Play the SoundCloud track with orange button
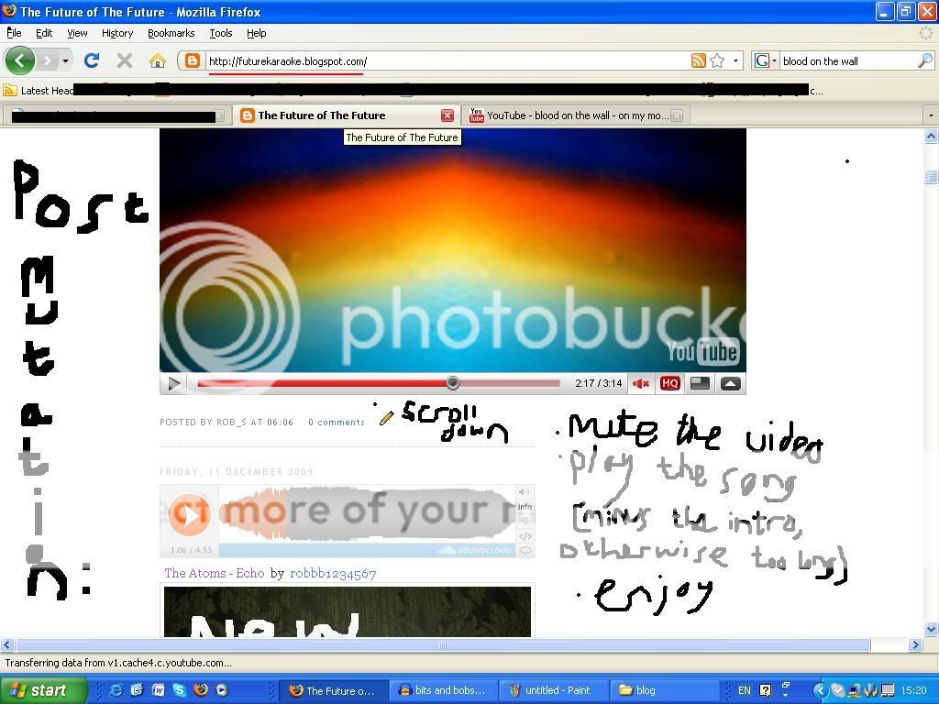The image size is (939, 704). coord(189,514)
